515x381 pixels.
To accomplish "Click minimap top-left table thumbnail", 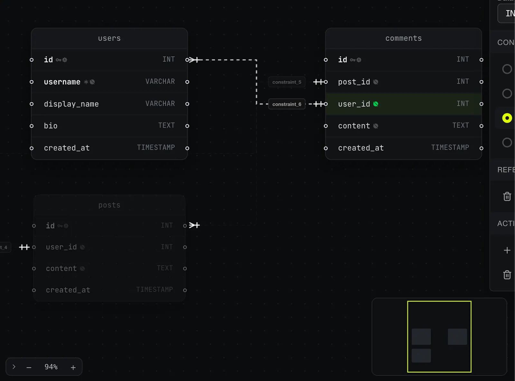I will tap(421, 337).
